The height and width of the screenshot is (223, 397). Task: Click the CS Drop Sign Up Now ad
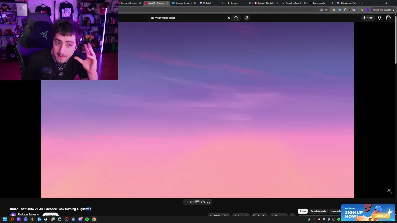point(368,212)
